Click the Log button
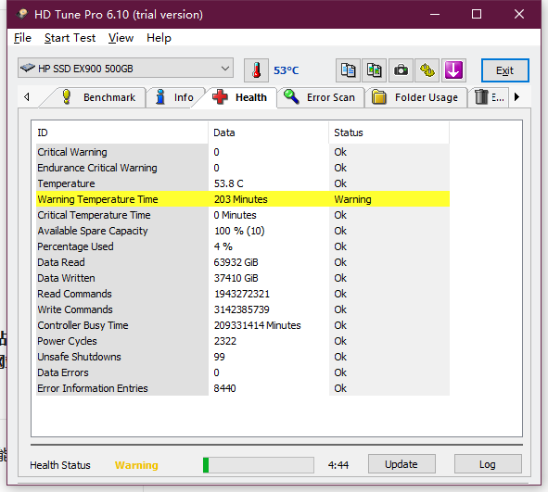The width and height of the screenshot is (548, 492). (488, 464)
